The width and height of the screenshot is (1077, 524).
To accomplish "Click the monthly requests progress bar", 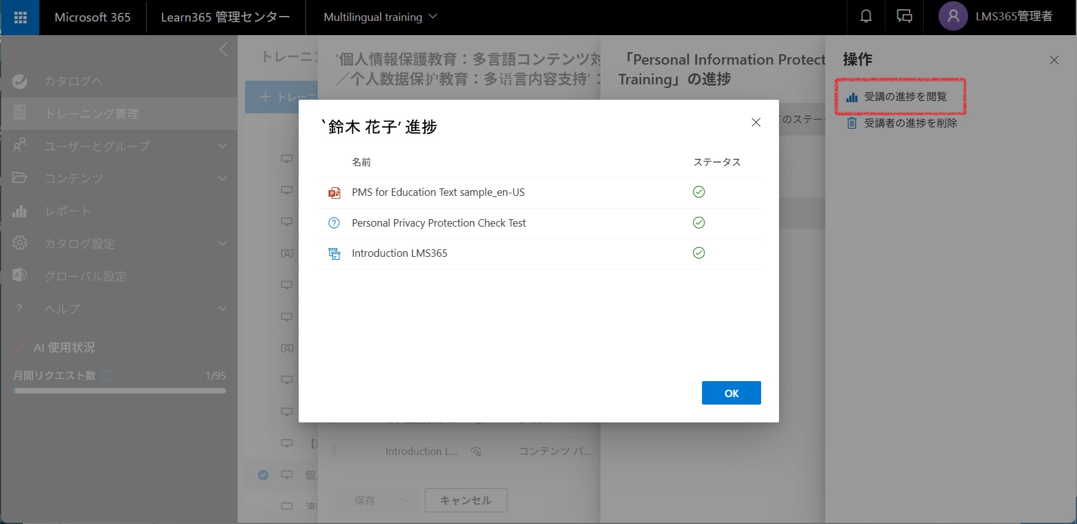I will click(x=119, y=390).
